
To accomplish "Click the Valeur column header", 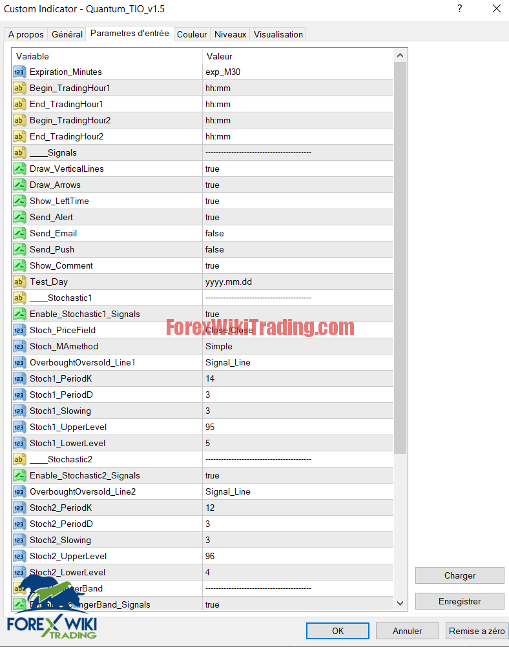I will (298, 56).
